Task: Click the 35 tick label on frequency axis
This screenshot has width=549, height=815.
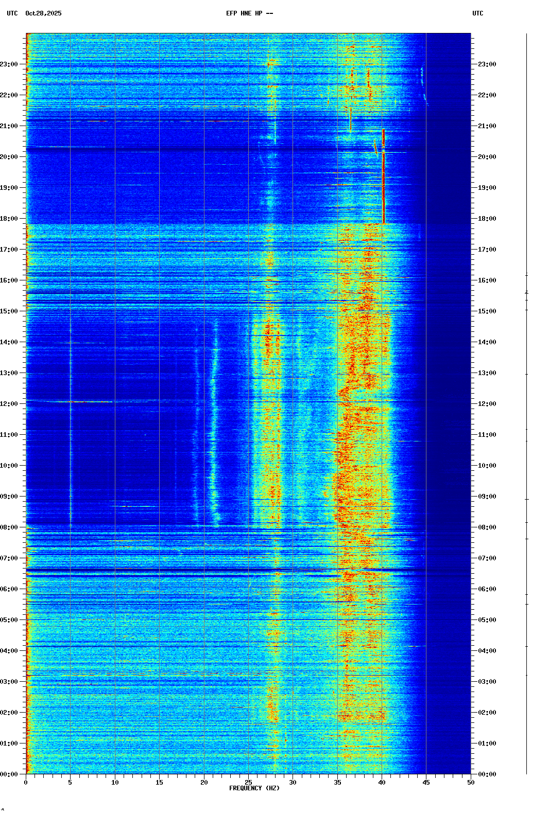Action: 337,783
